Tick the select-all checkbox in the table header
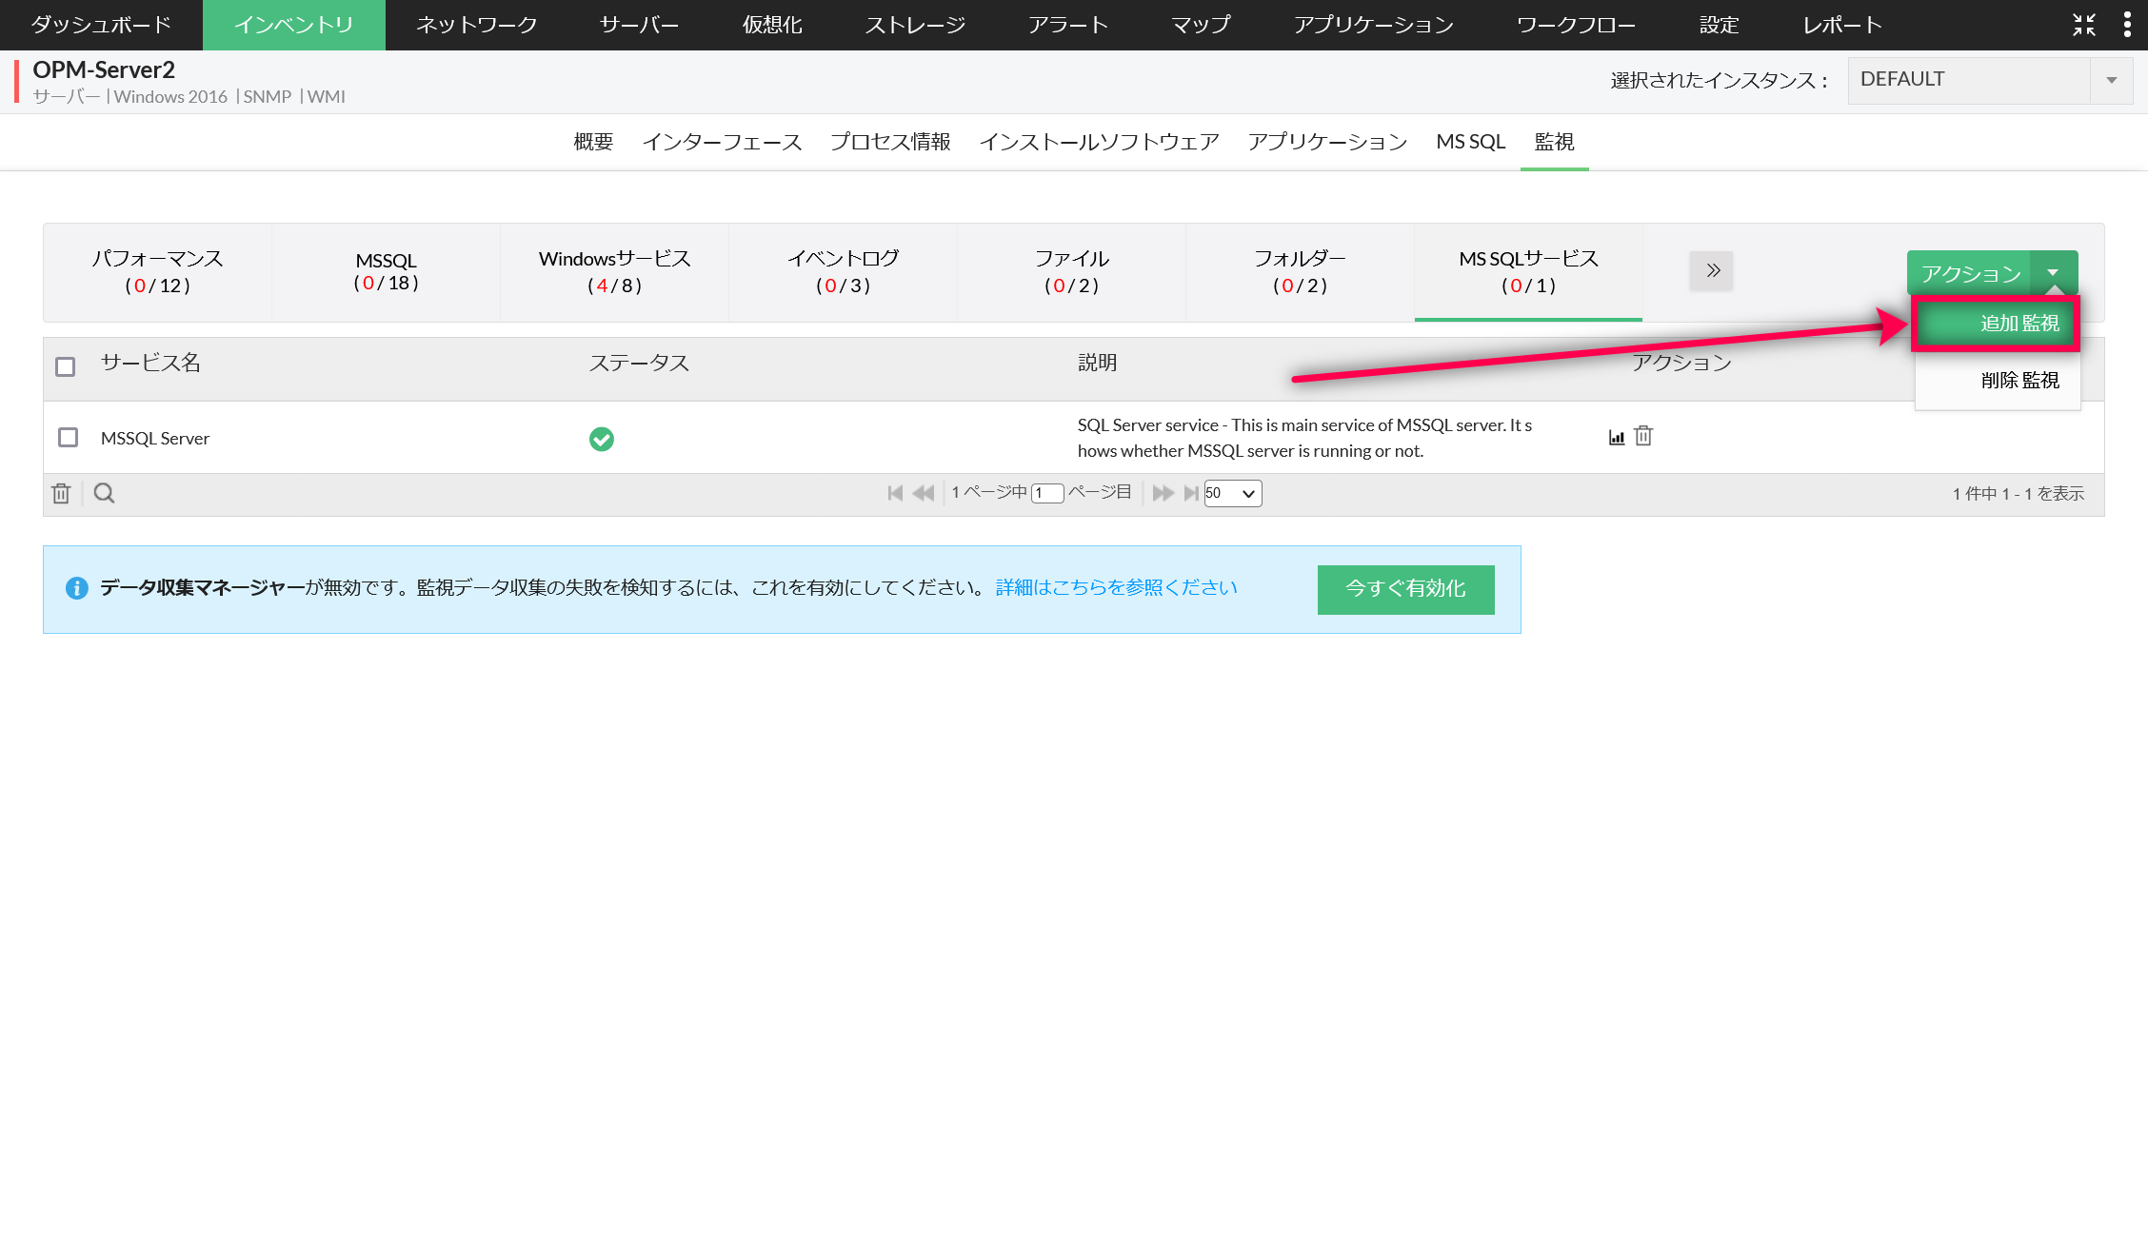2148x1242 pixels. (x=65, y=366)
